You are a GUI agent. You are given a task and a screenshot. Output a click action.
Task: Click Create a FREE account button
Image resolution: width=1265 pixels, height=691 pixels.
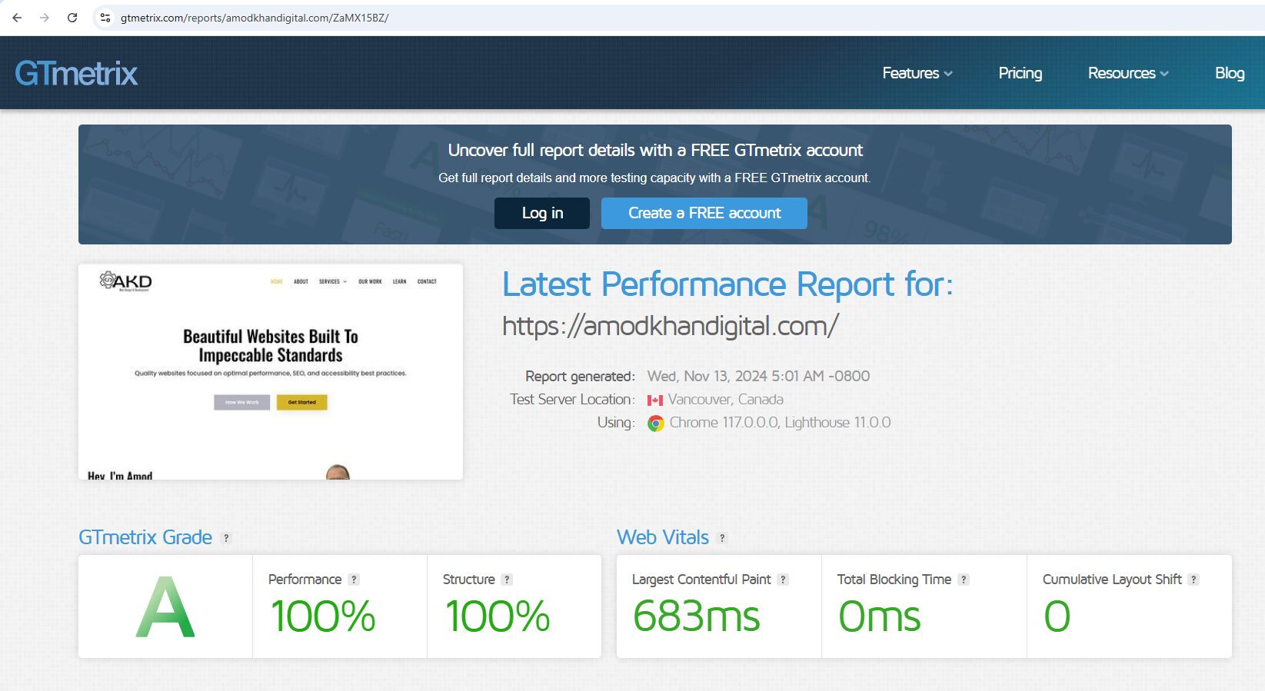coord(704,213)
